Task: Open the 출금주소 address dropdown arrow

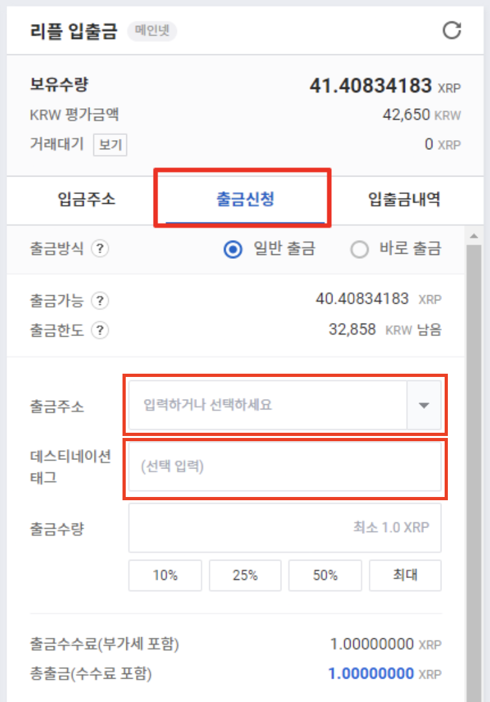Action: coord(424,405)
